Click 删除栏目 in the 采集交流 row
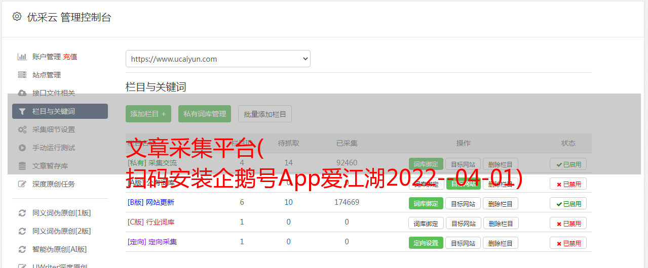This screenshot has height=268, width=648. pyautogui.click(x=501, y=164)
